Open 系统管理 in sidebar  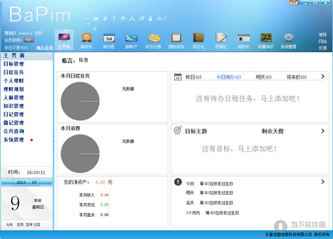pos(13,140)
